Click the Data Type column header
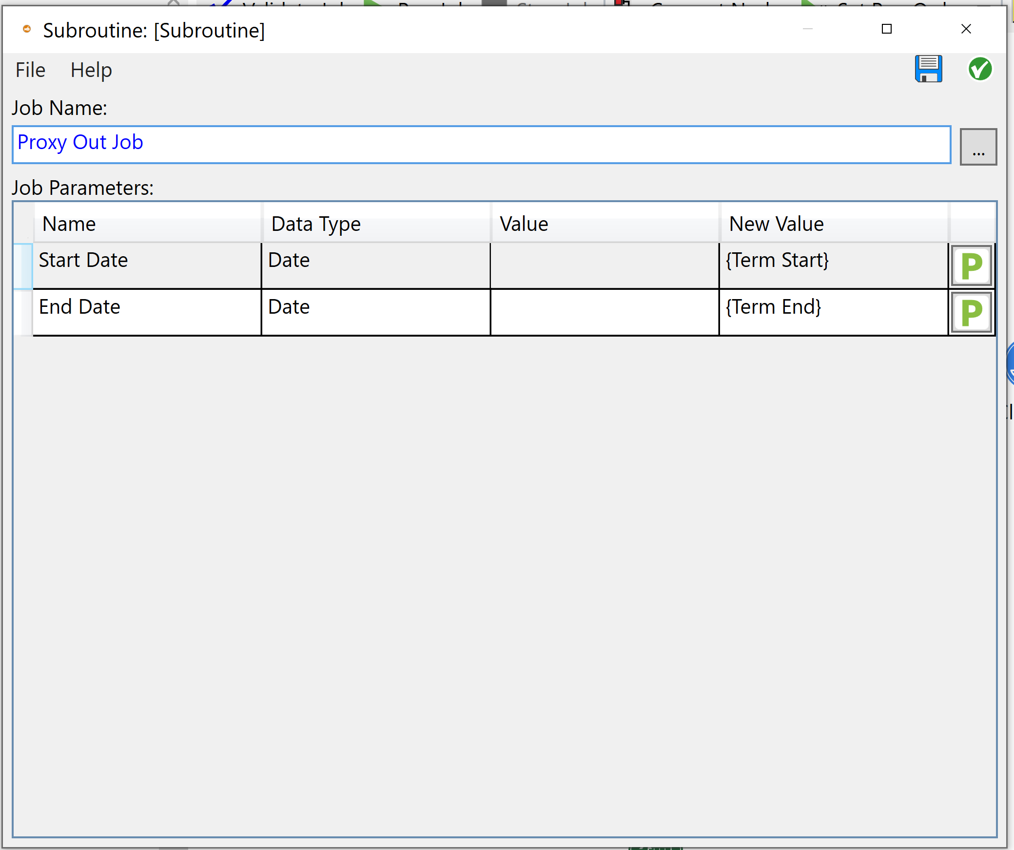1014x850 pixels. click(x=375, y=223)
